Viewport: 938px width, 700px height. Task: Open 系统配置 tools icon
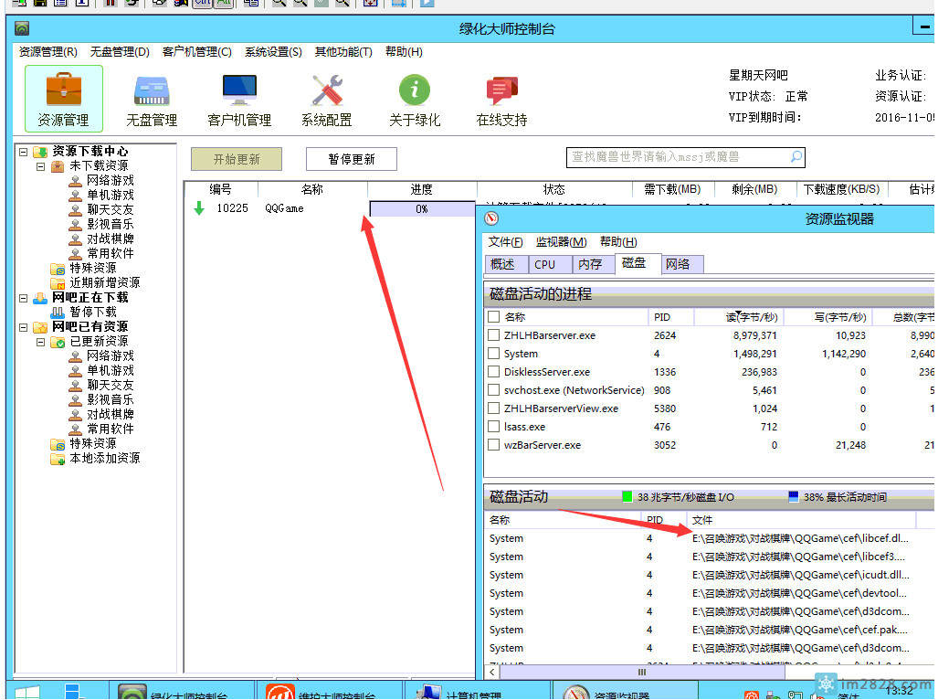pos(326,90)
